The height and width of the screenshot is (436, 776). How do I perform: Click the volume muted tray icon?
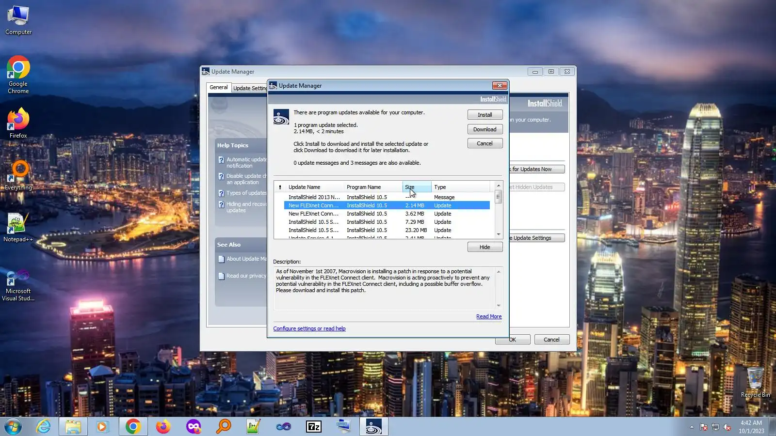(727, 427)
